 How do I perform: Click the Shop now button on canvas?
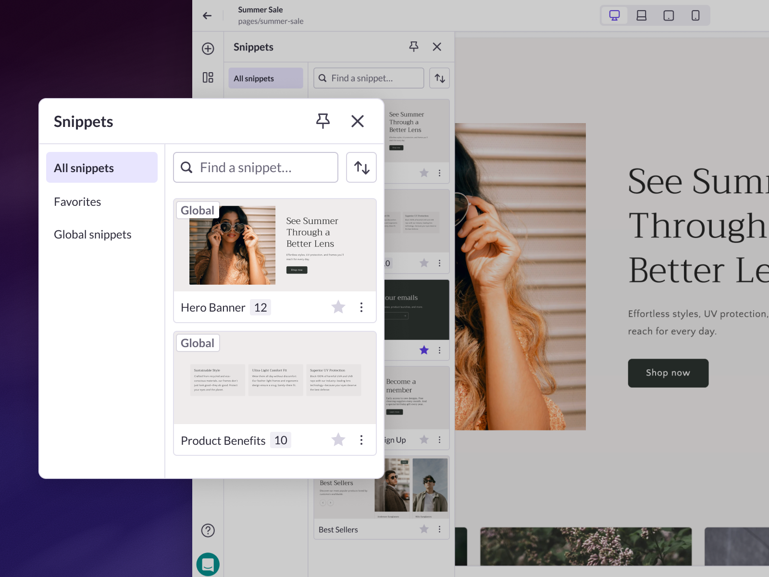coord(668,373)
